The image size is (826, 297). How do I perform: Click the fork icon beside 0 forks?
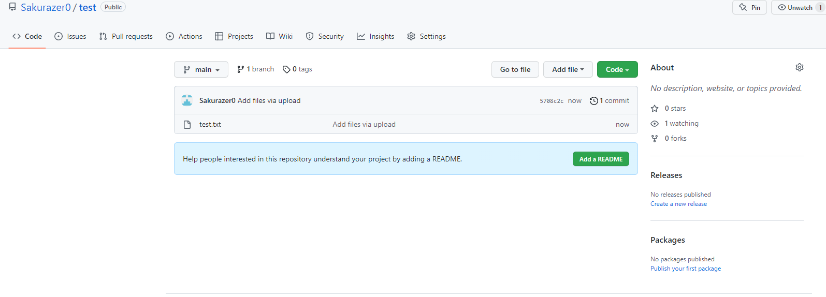click(x=655, y=139)
